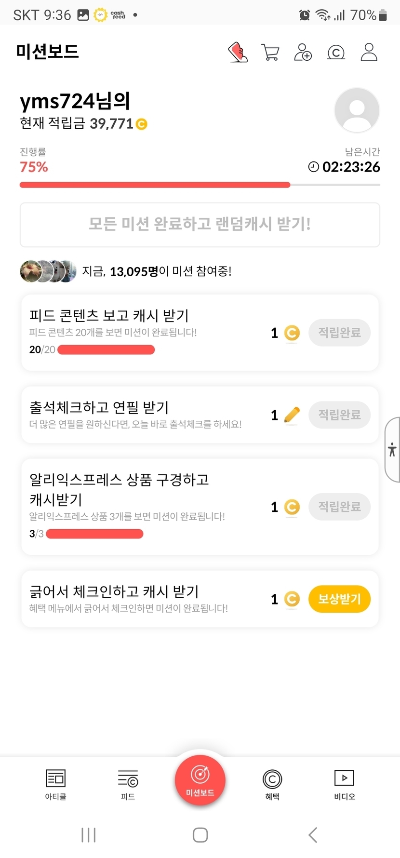Tap the gray profile avatar picture

click(x=357, y=110)
